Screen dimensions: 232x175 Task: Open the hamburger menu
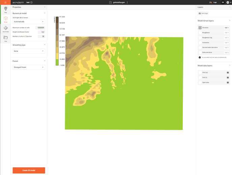click(5, 2)
